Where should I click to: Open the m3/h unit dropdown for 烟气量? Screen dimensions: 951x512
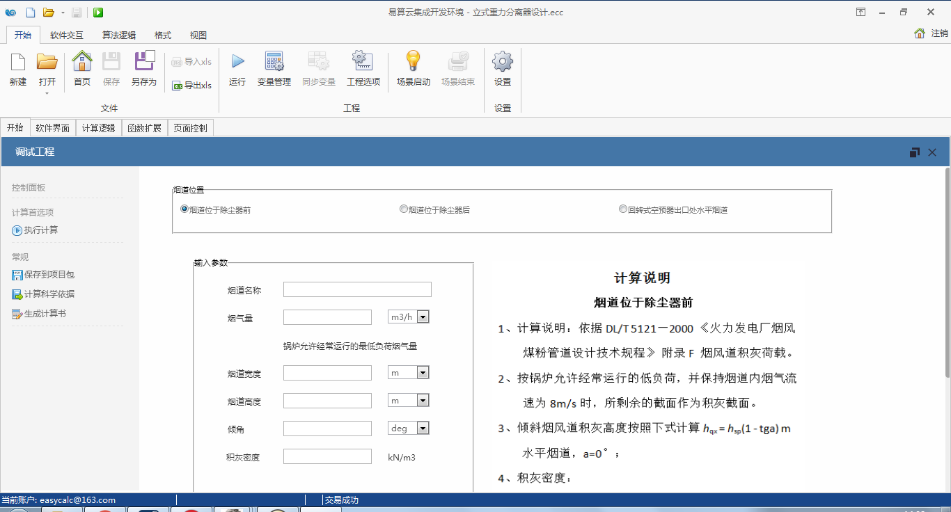(423, 317)
